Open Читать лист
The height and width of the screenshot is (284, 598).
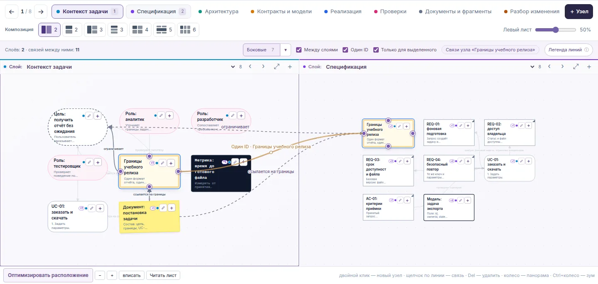click(x=163, y=275)
